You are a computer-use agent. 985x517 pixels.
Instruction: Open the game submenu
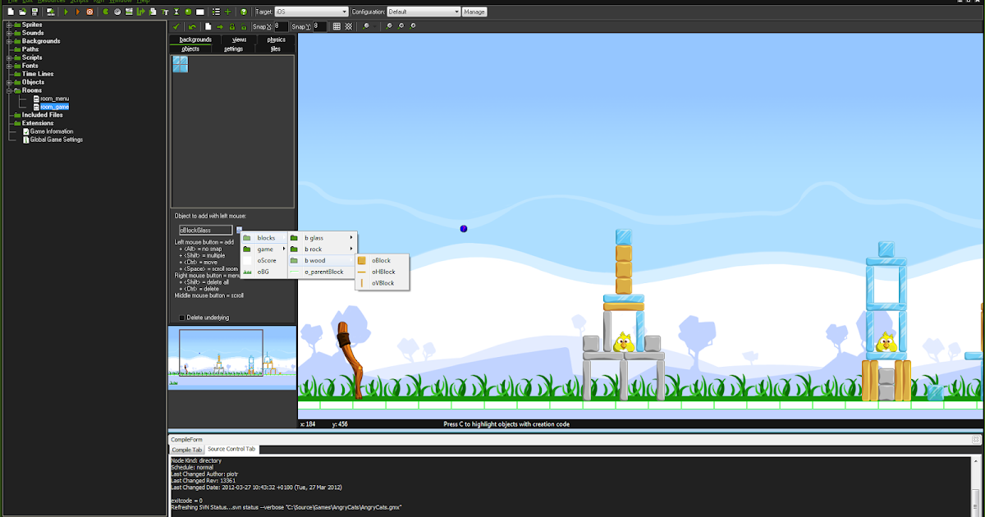click(x=264, y=249)
